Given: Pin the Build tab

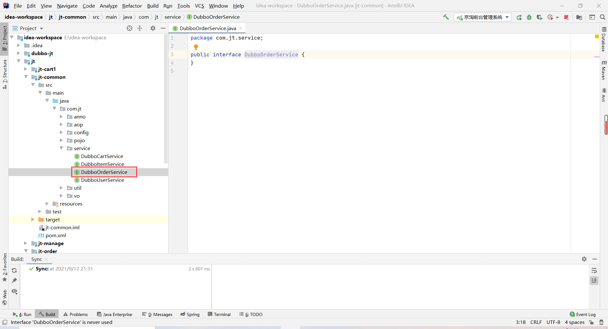Looking at the screenshot, I should tap(14, 281).
